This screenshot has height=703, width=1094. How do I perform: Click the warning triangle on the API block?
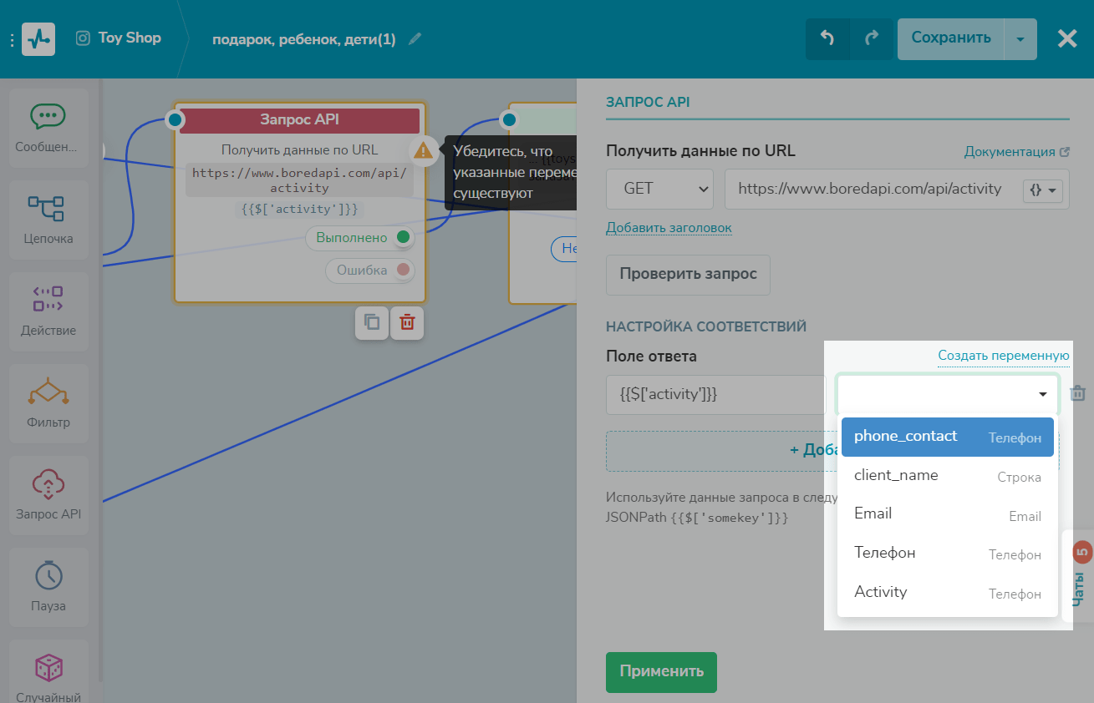424,151
